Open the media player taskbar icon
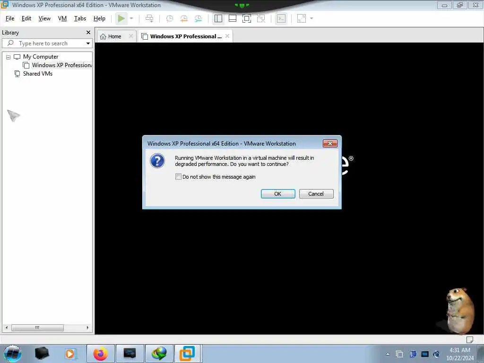The width and height of the screenshot is (484, 363). coord(70,354)
